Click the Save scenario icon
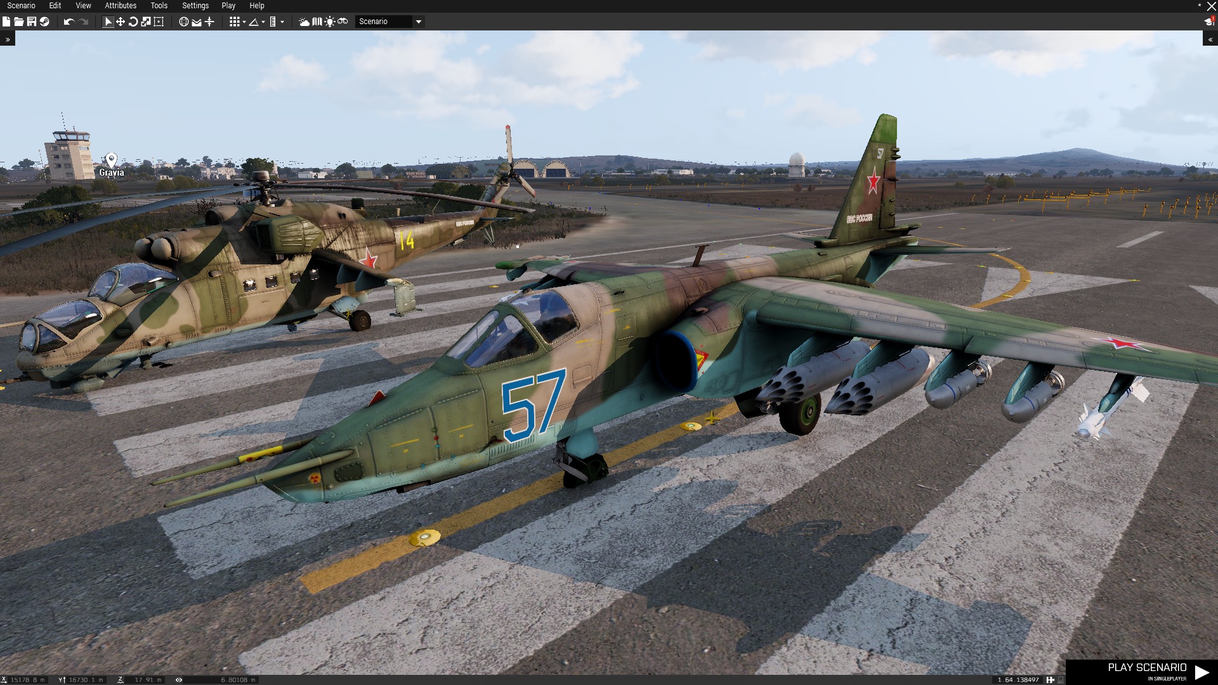Image resolution: width=1218 pixels, height=685 pixels. [x=31, y=22]
